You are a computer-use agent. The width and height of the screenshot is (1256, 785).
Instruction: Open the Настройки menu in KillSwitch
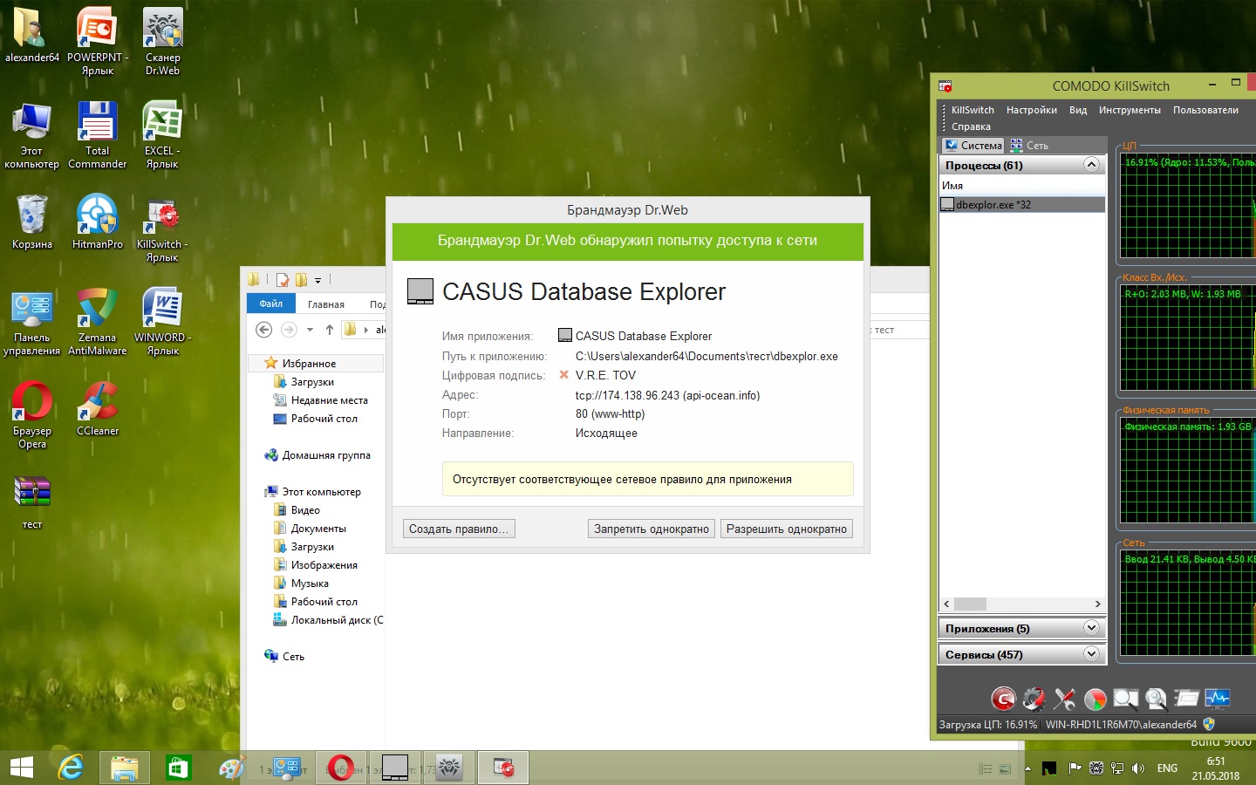pyautogui.click(x=1032, y=110)
